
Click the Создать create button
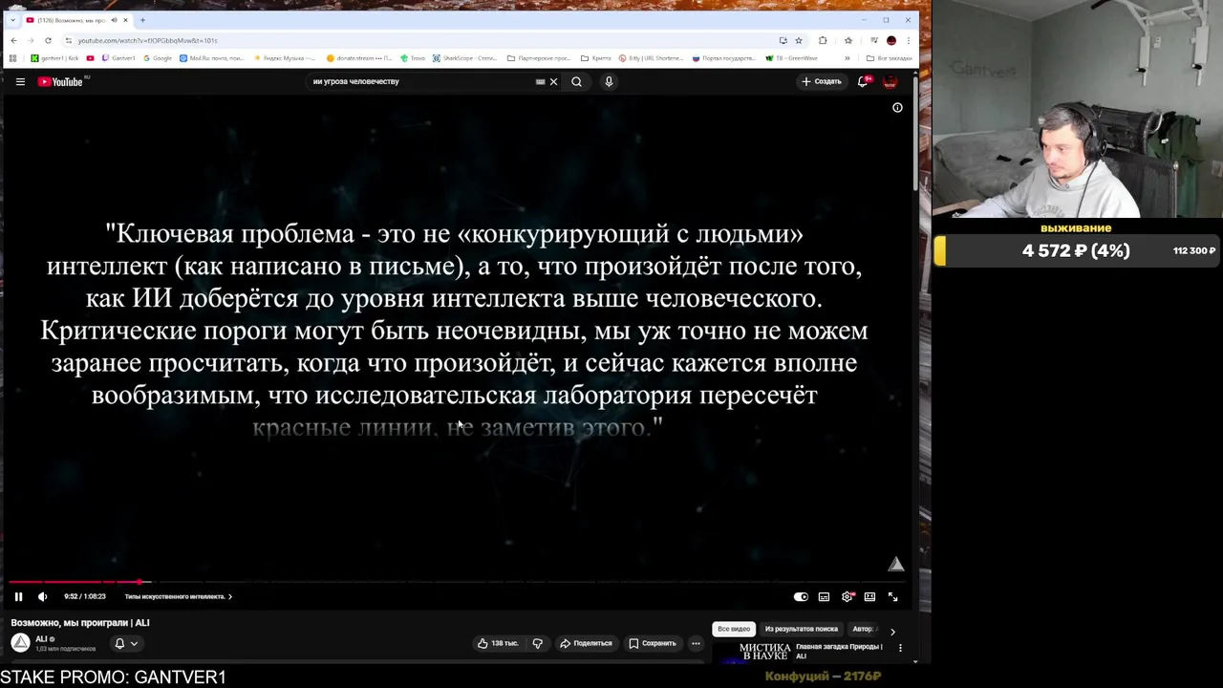pyautogui.click(x=822, y=81)
